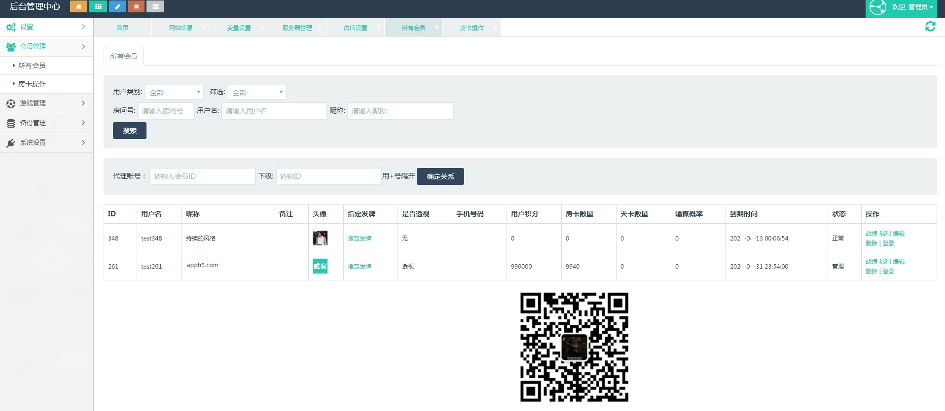Focus the 下级 ID input field
The height and width of the screenshot is (411, 945).
pos(329,176)
